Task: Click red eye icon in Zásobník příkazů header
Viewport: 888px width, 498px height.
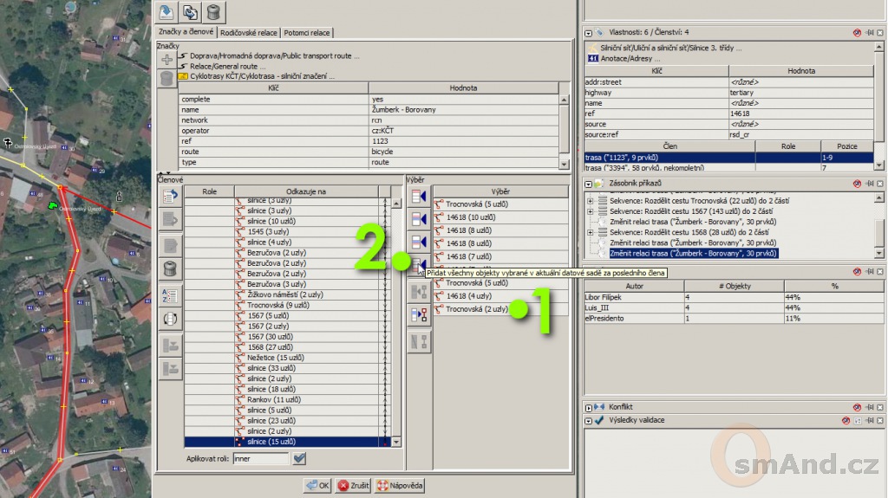Action: point(857,184)
